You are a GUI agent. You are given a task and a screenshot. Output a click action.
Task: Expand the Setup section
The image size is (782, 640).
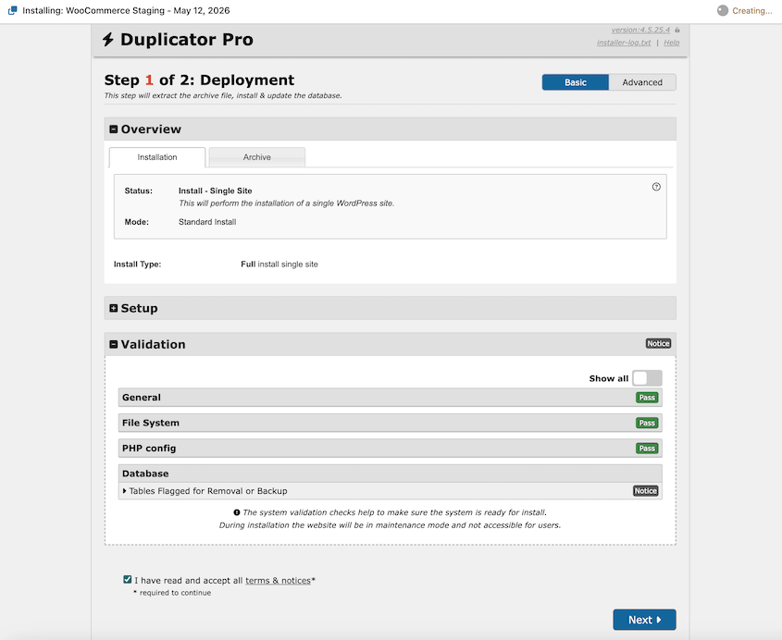pyautogui.click(x=114, y=308)
